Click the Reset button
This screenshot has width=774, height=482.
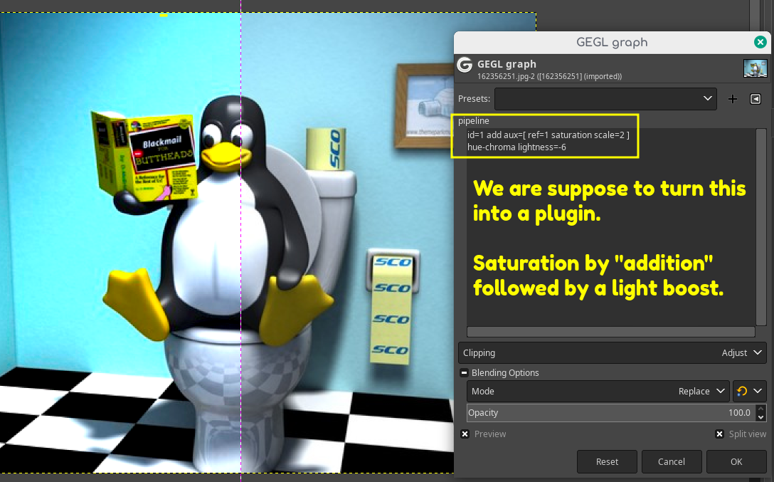pyautogui.click(x=607, y=462)
